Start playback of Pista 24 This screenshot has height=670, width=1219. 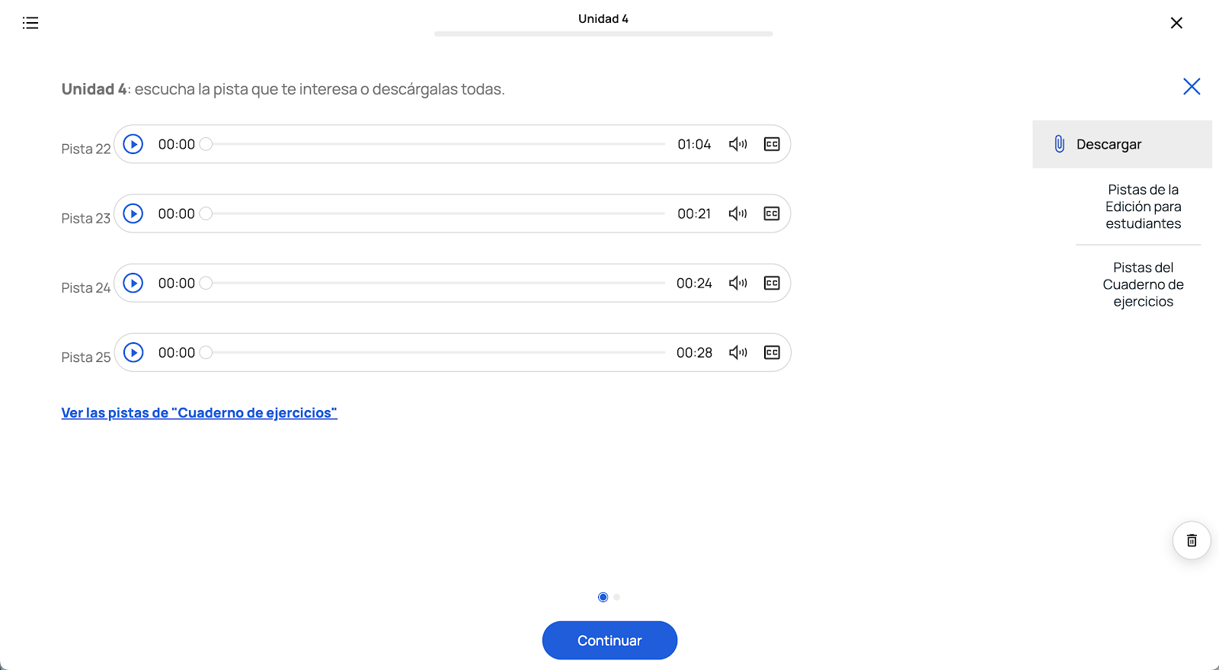(x=133, y=283)
